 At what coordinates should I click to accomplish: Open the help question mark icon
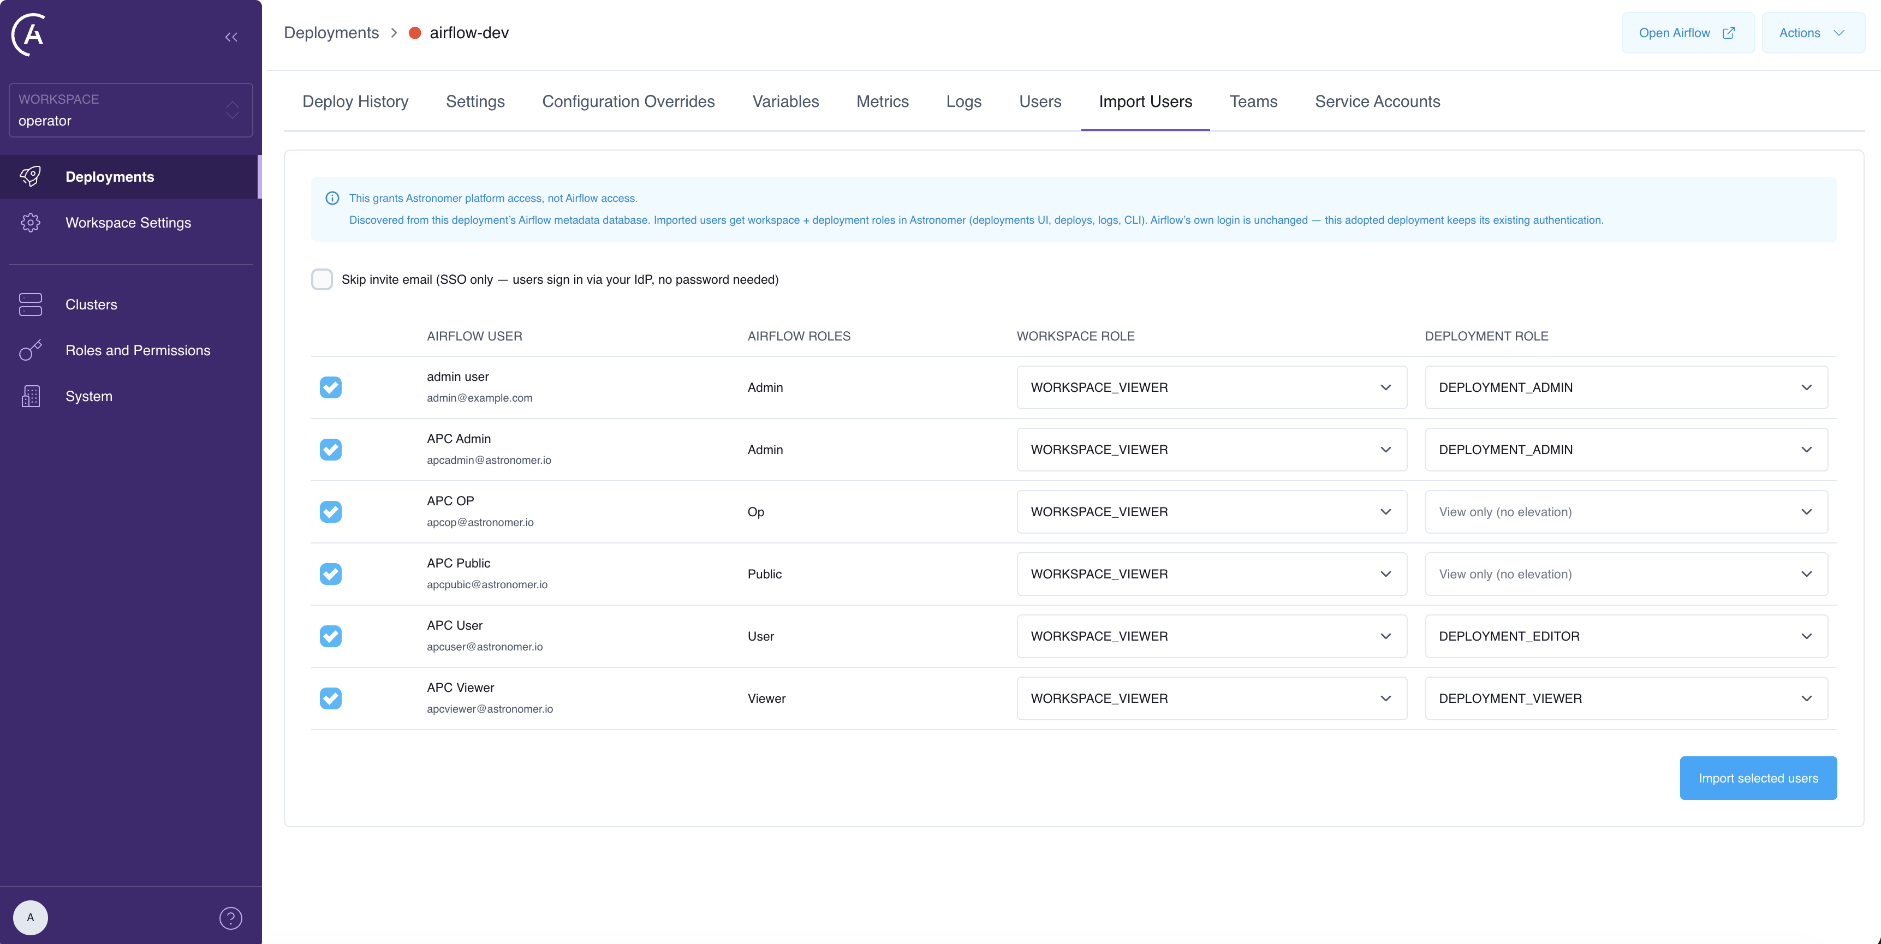[x=231, y=918]
